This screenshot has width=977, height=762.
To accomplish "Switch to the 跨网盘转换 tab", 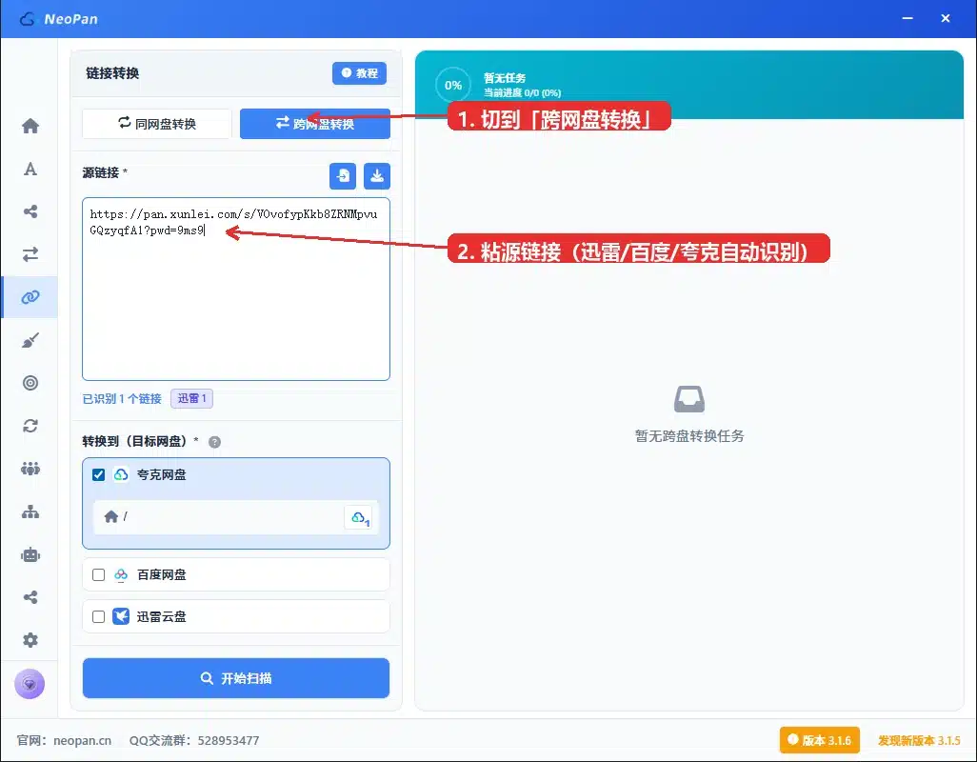I will [315, 124].
